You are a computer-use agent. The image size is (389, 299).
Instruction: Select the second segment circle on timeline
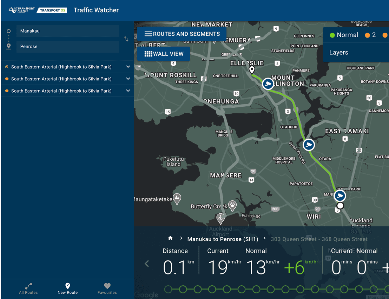[x=183, y=289]
